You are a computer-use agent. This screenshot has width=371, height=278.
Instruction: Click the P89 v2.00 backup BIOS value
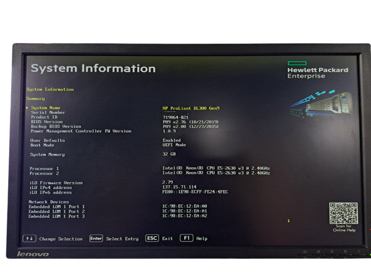click(x=191, y=126)
